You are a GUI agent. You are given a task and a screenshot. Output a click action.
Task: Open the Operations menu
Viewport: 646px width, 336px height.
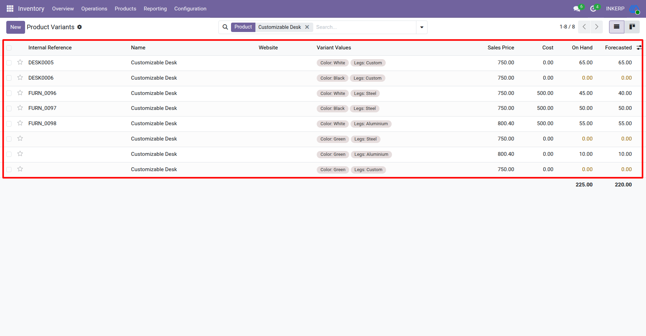point(94,9)
